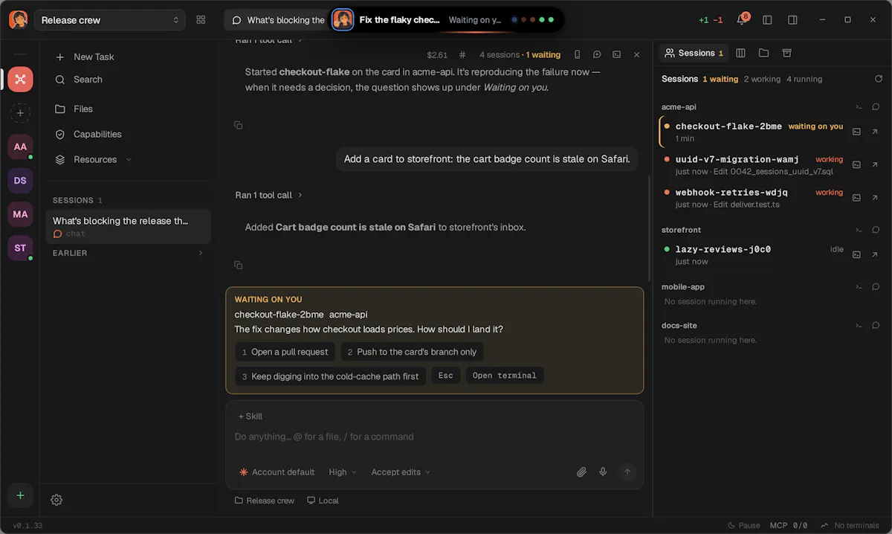Open the grid view next to Release crew
Screen dimensions: 892x534
201,20
